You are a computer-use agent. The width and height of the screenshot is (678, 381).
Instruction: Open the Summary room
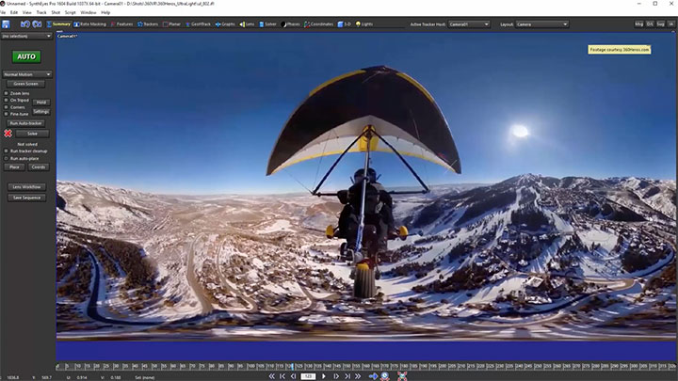point(58,24)
